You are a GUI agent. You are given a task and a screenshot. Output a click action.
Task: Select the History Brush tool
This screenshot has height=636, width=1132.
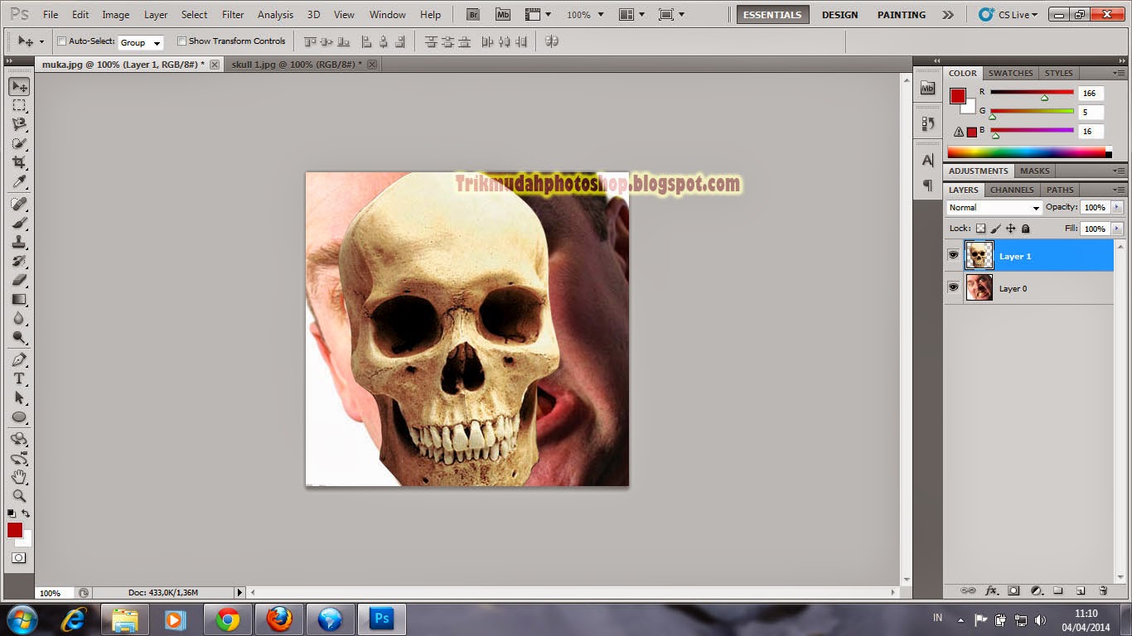tap(19, 261)
